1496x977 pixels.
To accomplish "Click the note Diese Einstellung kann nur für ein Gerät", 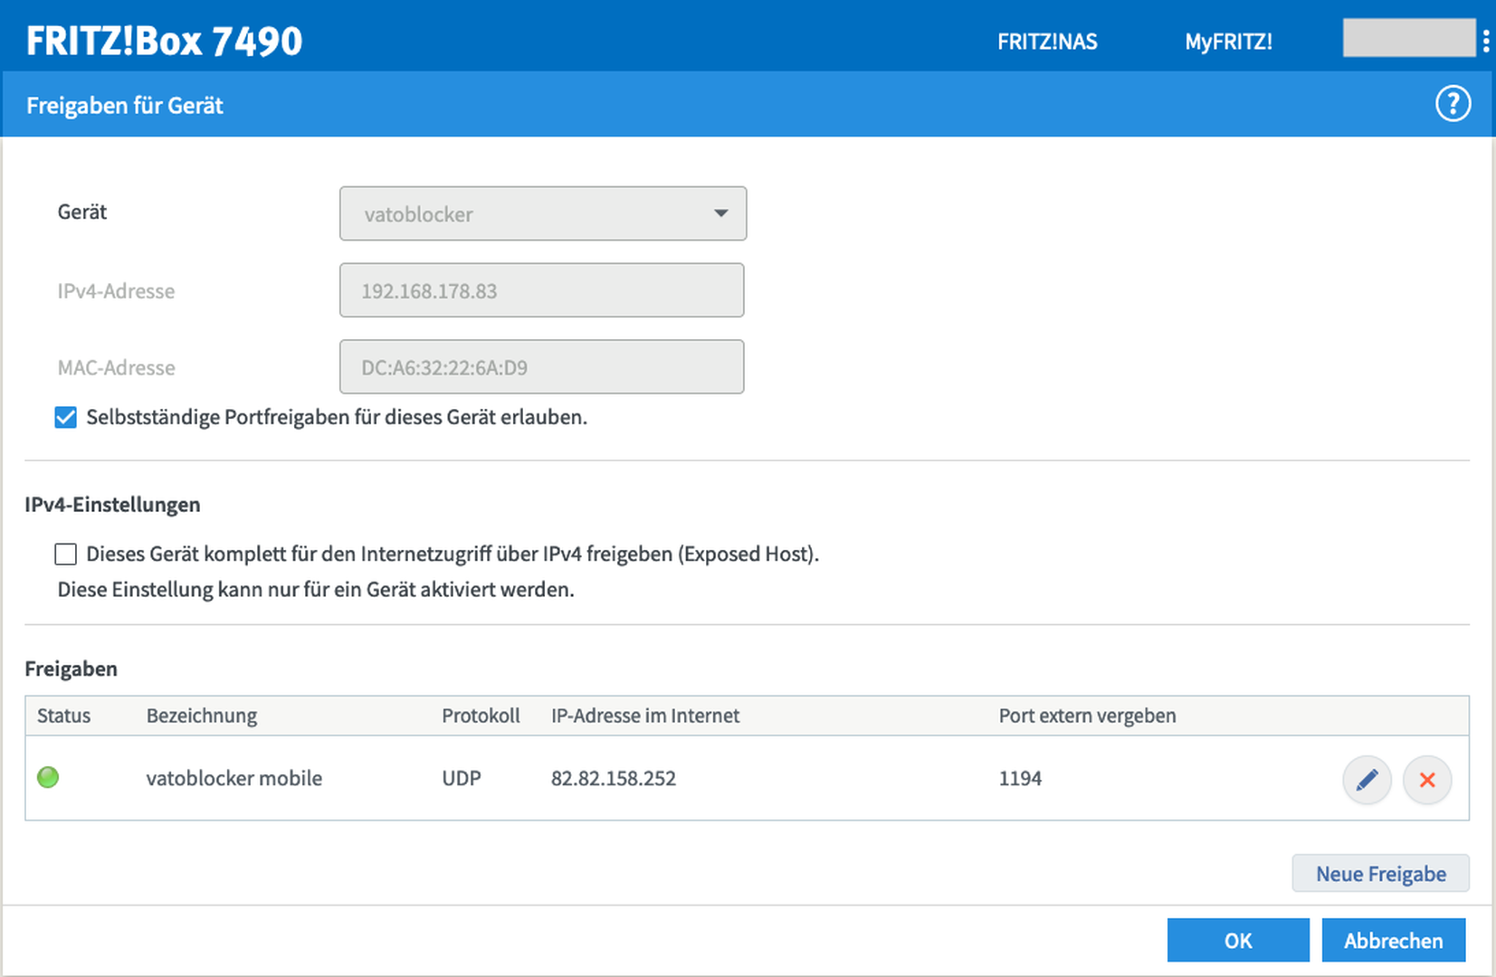I will 316,589.
